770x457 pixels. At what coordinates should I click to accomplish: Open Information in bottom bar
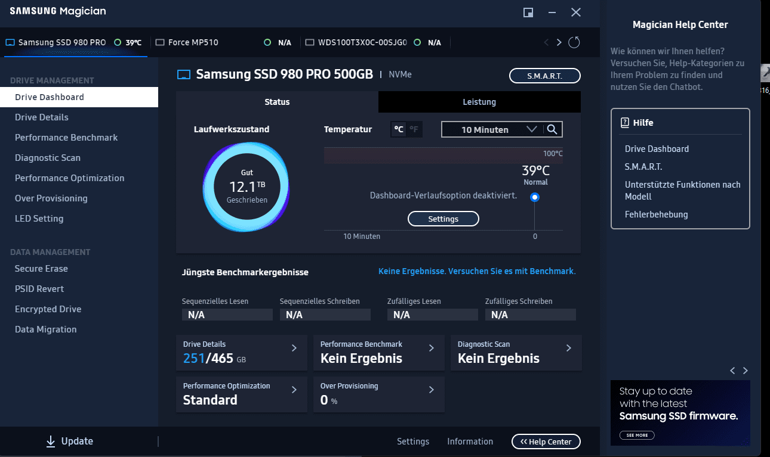(470, 442)
